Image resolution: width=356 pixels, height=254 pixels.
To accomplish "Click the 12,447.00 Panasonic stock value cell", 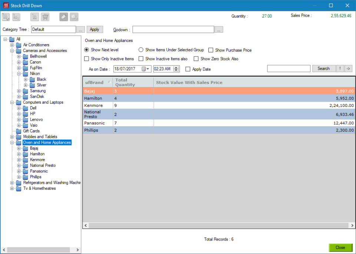I will point(254,123).
